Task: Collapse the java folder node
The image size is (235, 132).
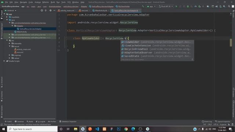Action: pos(7,20)
